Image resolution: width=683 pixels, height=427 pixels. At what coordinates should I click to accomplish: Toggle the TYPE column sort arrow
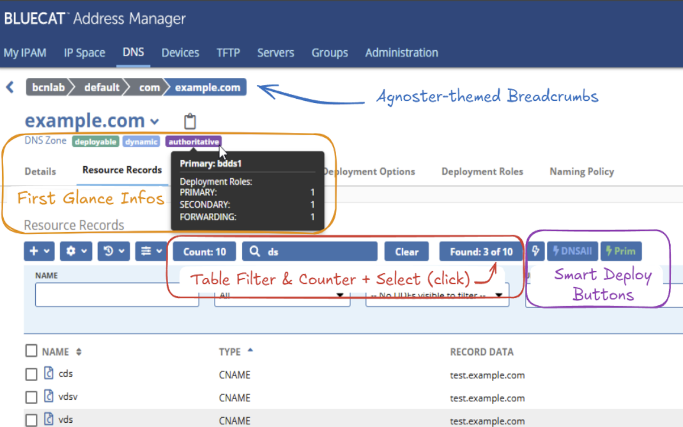250,351
